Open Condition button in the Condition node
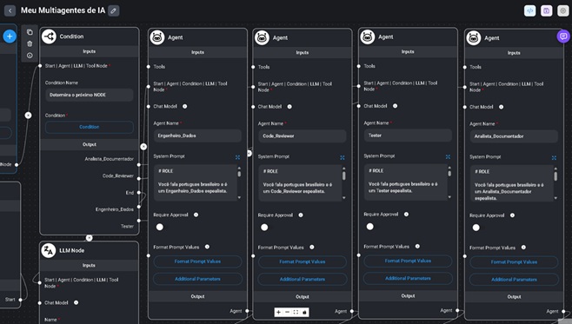The height and width of the screenshot is (324, 572). coord(89,127)
